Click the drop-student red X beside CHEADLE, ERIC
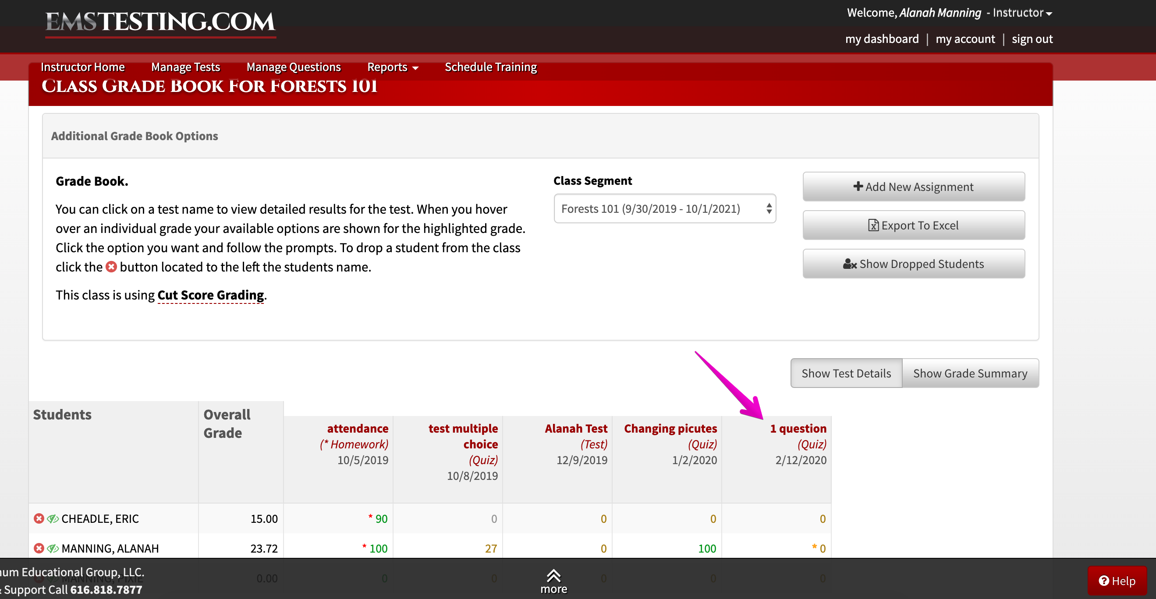Viewport: 1156px width, 599px height. coord(39,519)
